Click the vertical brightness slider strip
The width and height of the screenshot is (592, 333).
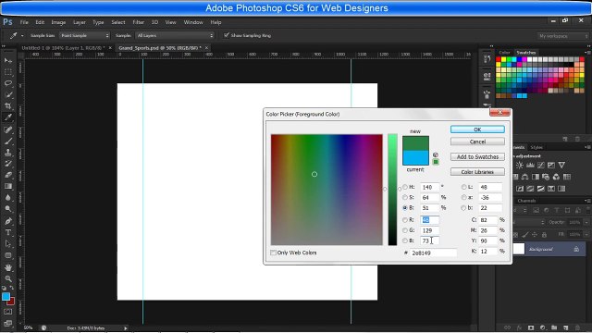pos(392,189)
